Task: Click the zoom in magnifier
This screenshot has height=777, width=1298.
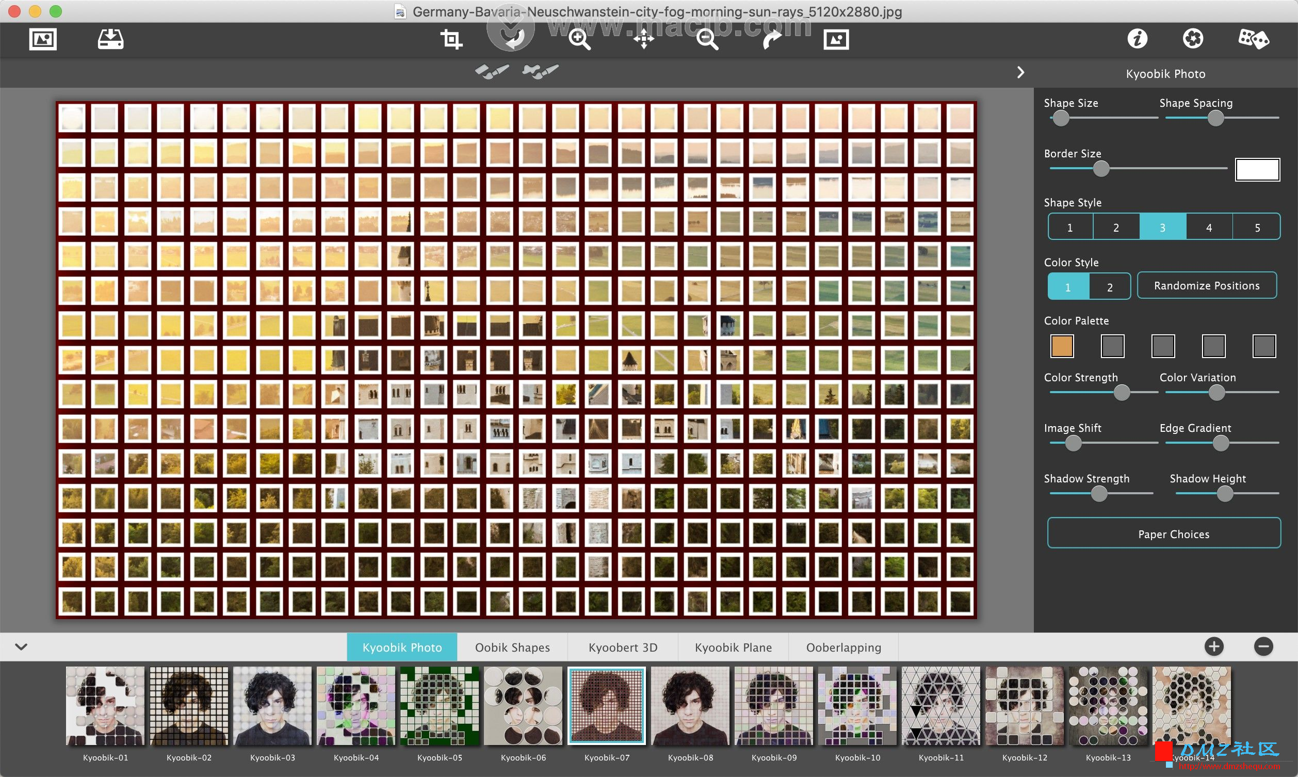Action: (579, 39)
